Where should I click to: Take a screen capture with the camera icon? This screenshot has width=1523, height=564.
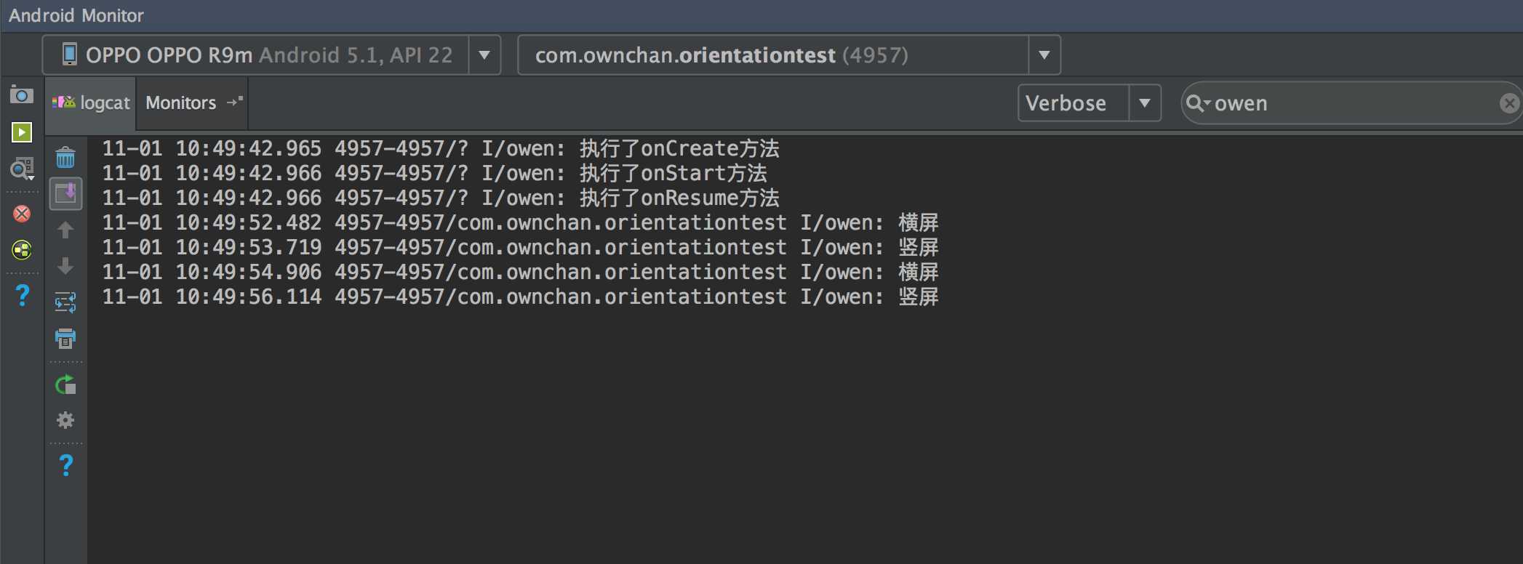click(21, 95)
